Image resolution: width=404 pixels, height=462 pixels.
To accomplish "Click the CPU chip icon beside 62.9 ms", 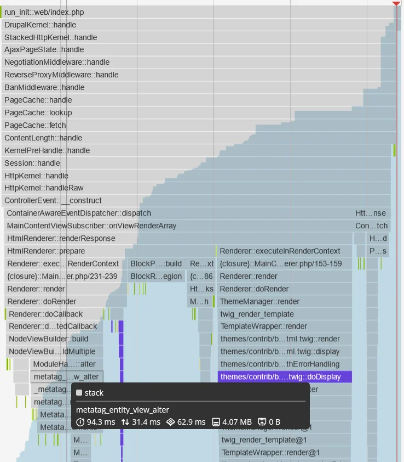I will 170,422.
